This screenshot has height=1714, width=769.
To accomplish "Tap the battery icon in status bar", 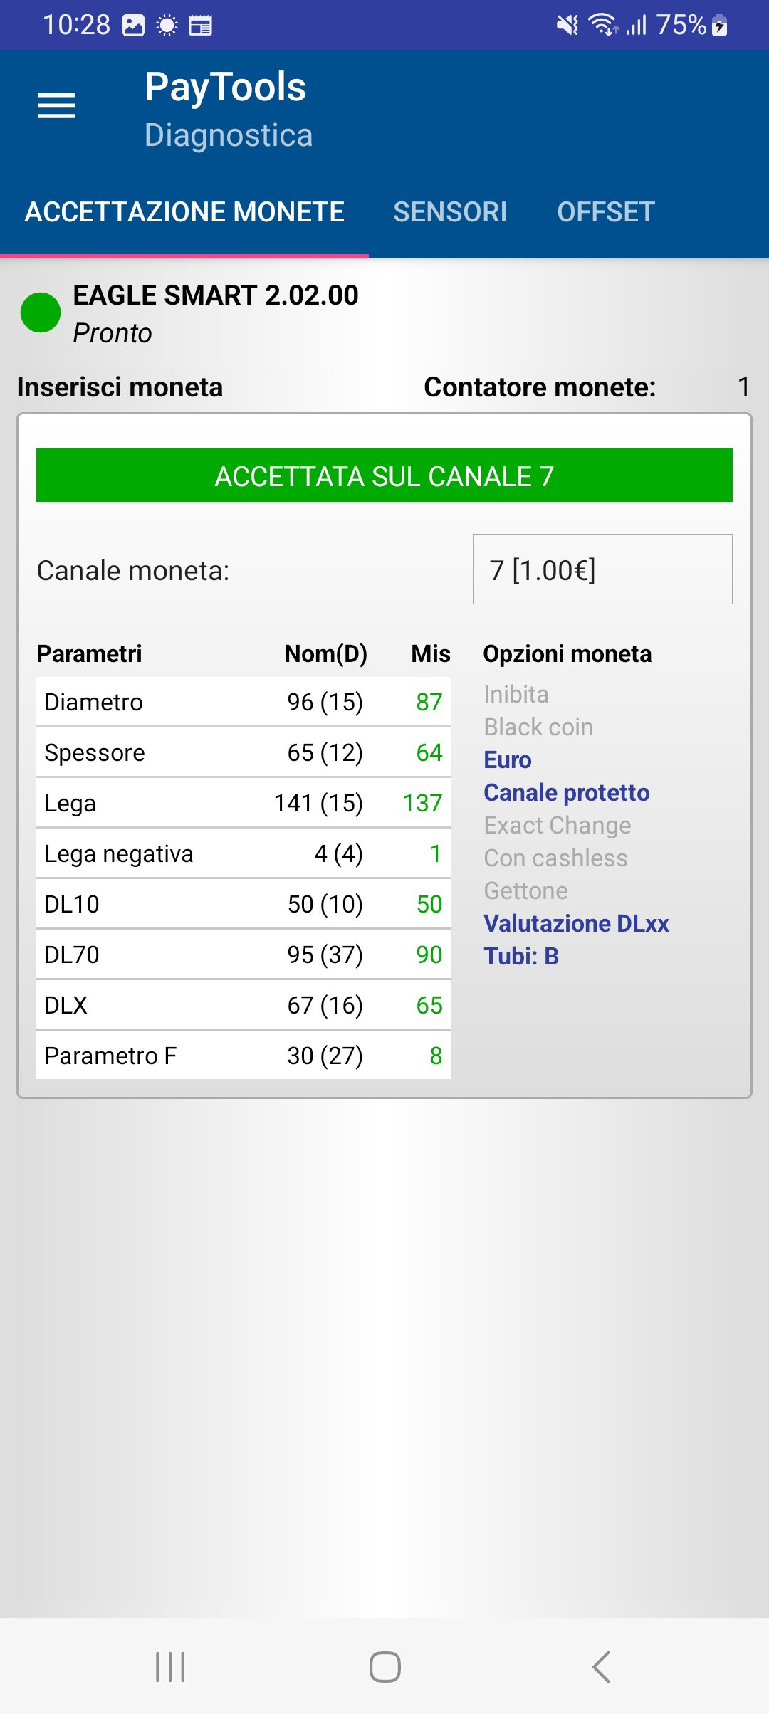I will (x=720, y=26).
